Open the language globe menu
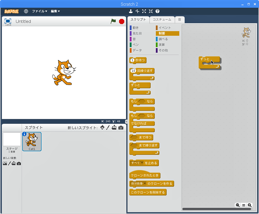Image resolution: width=259 pixels, height=214 pixels. point(26,11)
